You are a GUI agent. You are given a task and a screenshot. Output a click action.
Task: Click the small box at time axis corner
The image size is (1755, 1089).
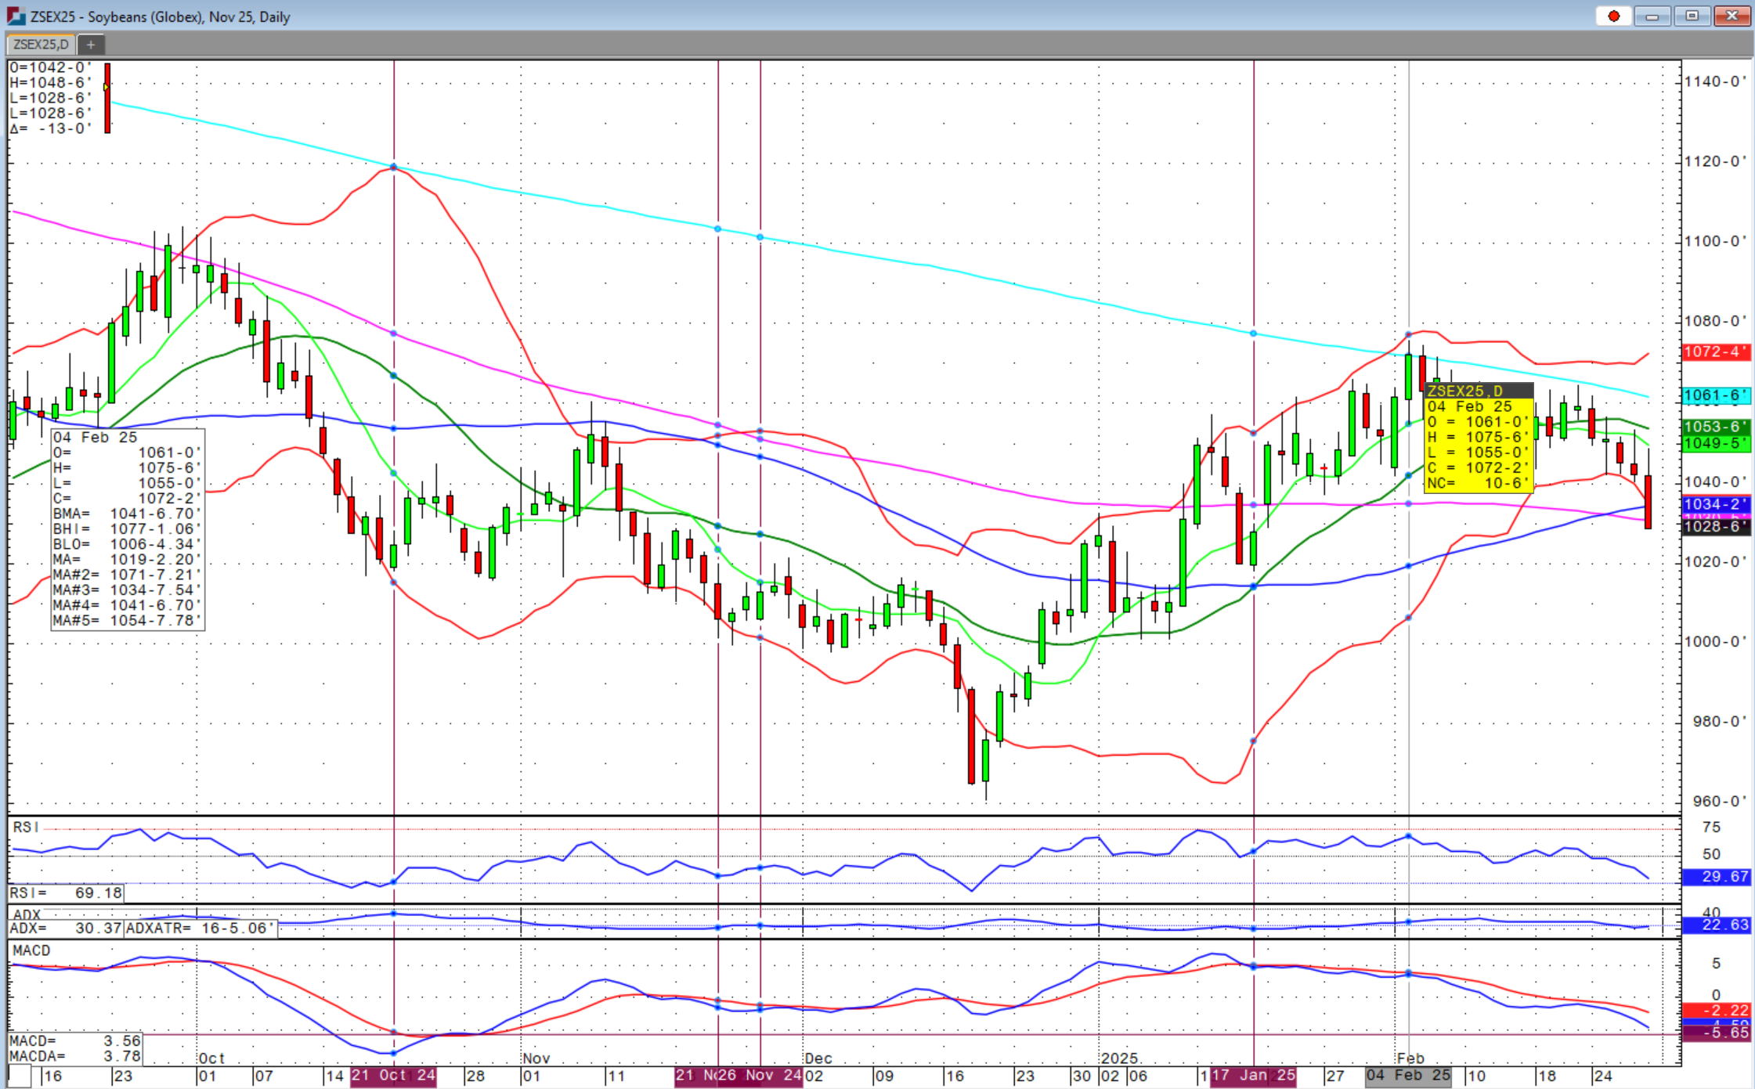tap(20, 1076)
